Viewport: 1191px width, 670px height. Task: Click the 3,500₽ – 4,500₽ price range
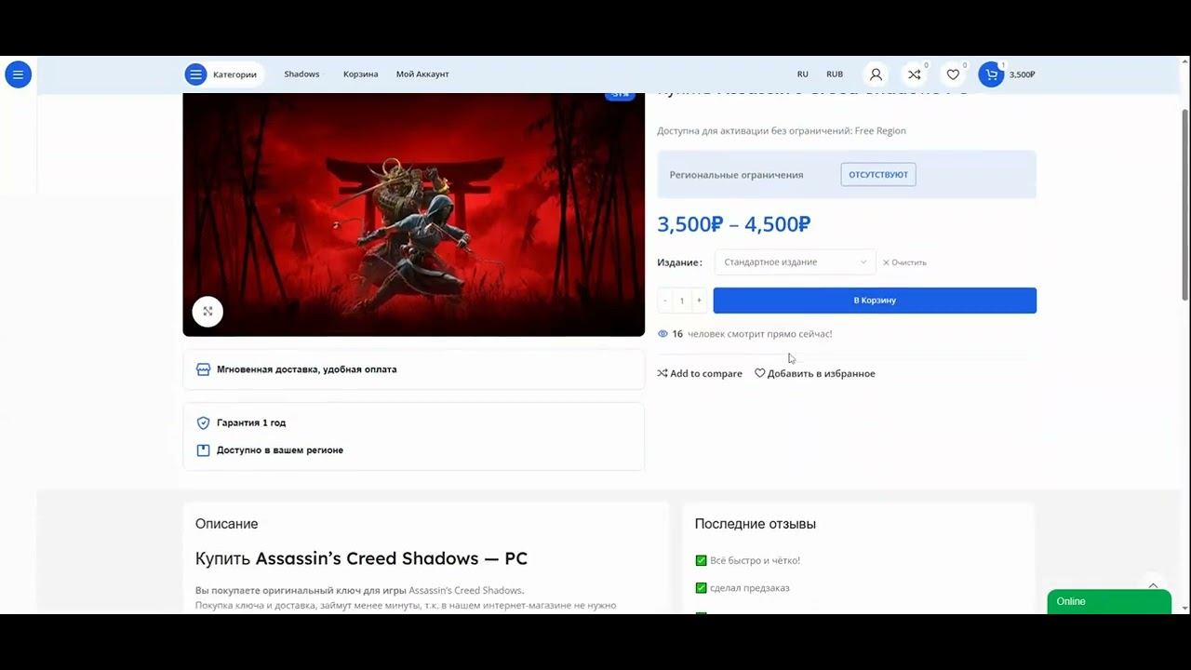pyautogui.click(x=733, y=224)
